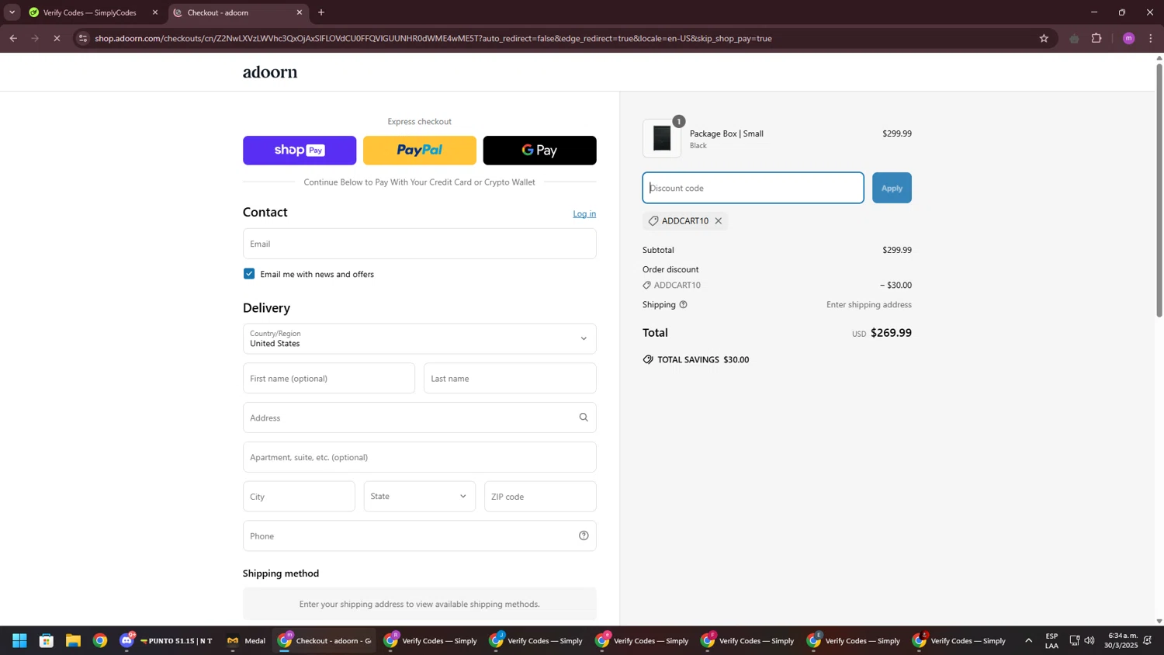Focus the Email contact field
Screen dimensions: 1164x655
[x=420, y=244]
